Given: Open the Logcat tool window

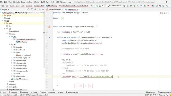Looking at the screenshot, I should point(34,92).
